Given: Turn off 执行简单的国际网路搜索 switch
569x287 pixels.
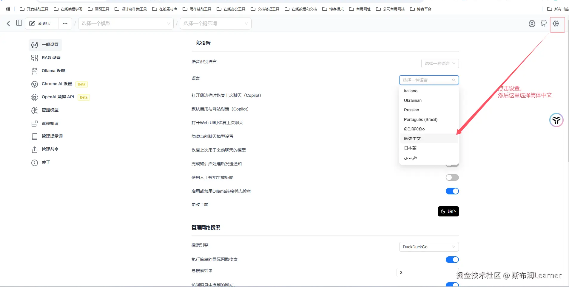Looking at the screenshot, I should pyautogui.click(x=452, y=259).
